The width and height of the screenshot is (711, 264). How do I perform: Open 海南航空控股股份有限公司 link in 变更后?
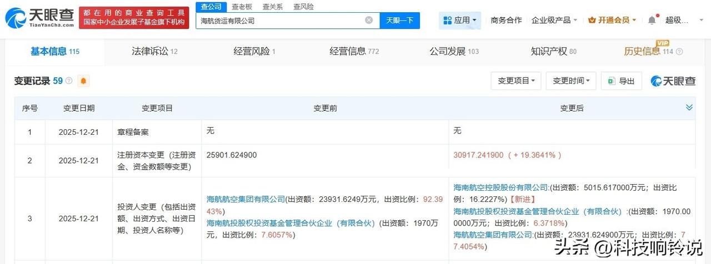point(501,187)
